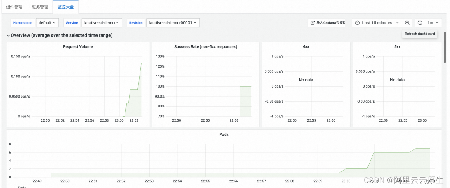
Task: Click the refresh dashboard icon
Action: point(420,23)
